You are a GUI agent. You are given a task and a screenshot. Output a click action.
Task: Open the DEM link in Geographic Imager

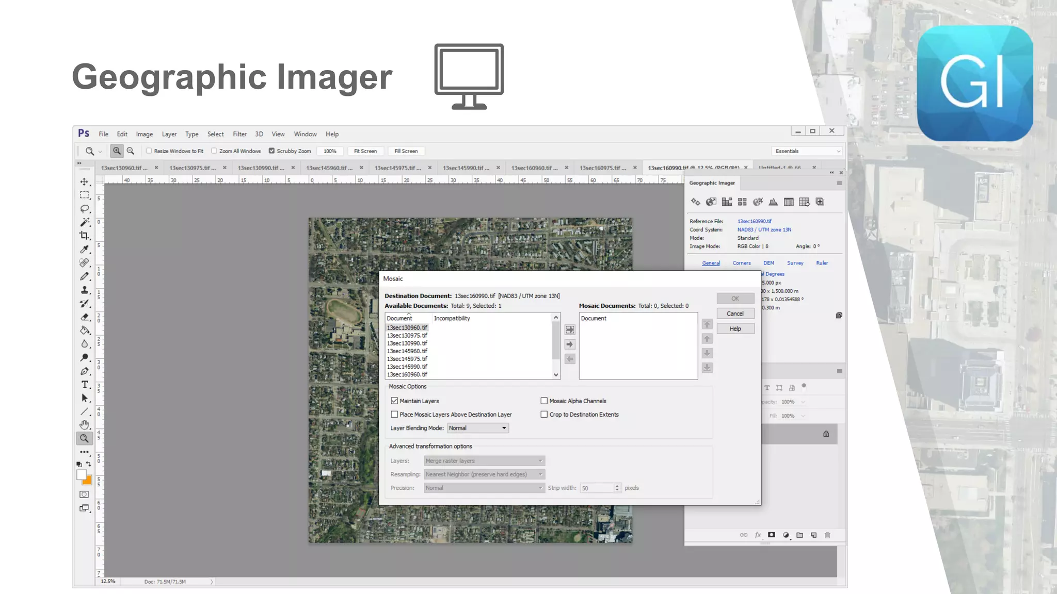click(x=768, y=263)
